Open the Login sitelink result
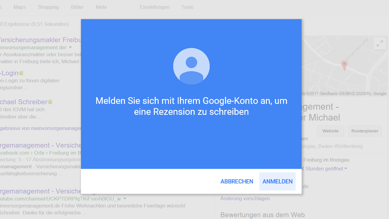Screen dimensions: 389x219 pos(9,73)
